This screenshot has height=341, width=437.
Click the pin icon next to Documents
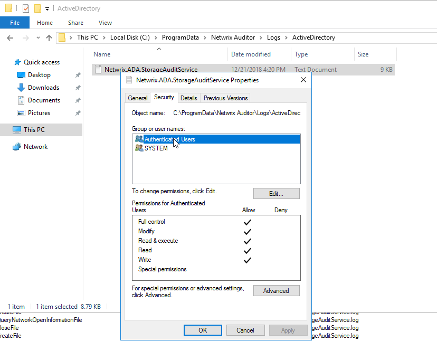tap(78, 100)
